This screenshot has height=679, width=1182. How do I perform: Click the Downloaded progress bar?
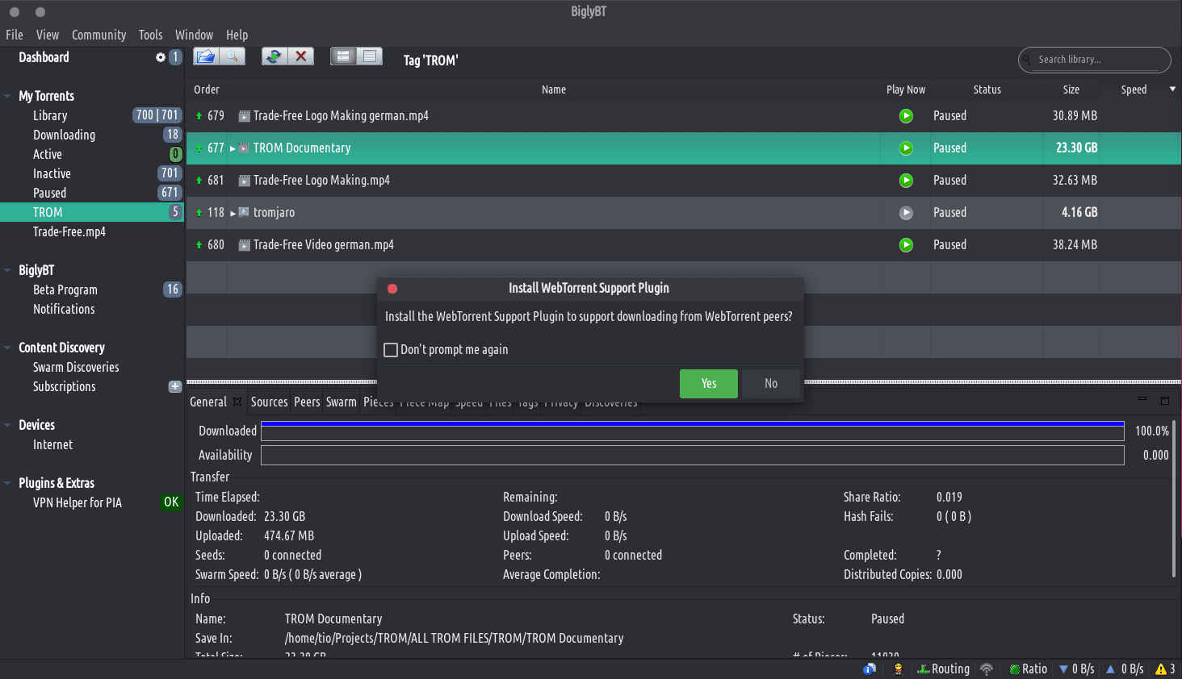[693, 431]
